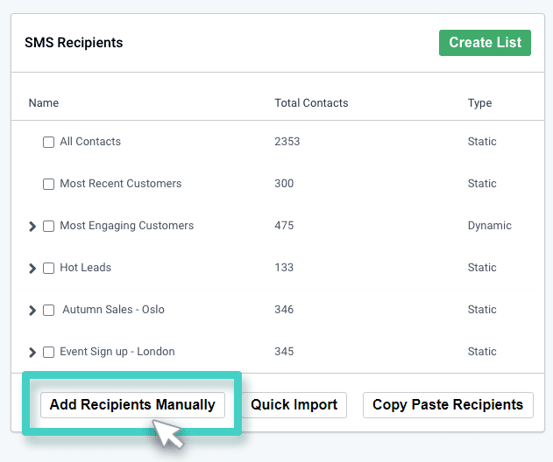Click the SMS Recipients heading
The image size is (553, 462).
click(74, 43)
